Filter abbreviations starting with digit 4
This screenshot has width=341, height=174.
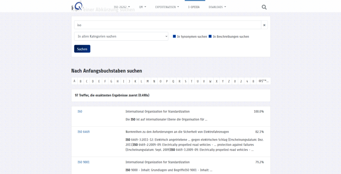click(x=247, y=81)
